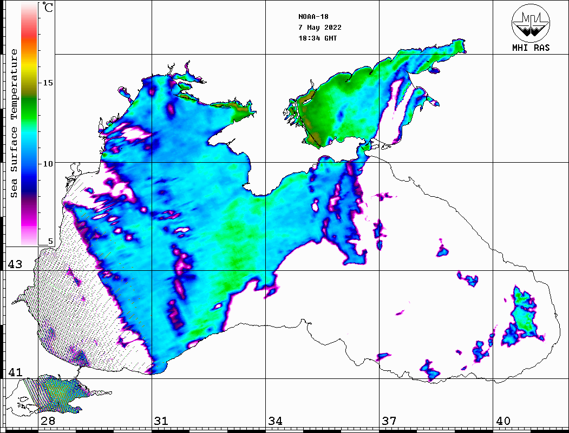Click the Sea Surface Temperature legend title
Screen dimensions: 569x433
[x=14, y=123]
